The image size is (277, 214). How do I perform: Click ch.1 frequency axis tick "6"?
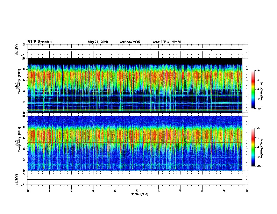tap(24, 80)
